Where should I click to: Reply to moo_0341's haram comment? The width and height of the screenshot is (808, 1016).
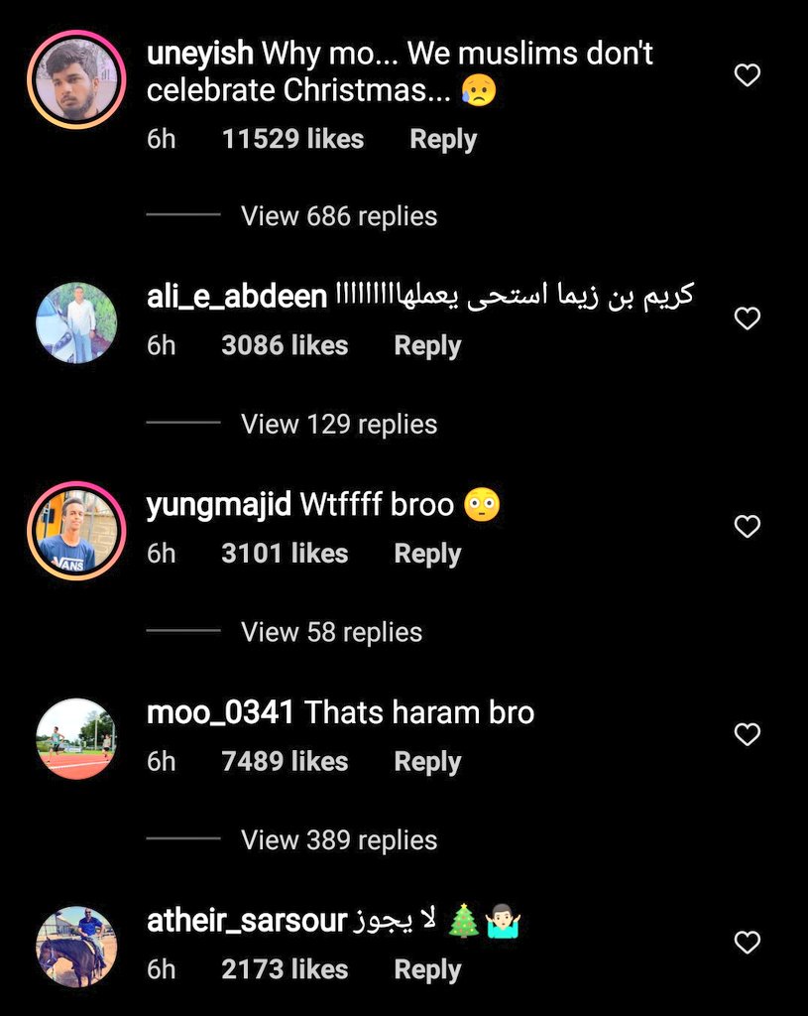click(x=428, y=763)
